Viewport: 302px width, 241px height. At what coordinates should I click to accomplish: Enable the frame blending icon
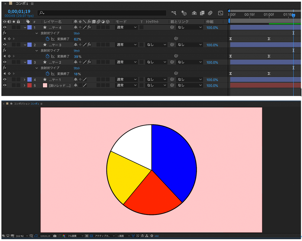202,13
